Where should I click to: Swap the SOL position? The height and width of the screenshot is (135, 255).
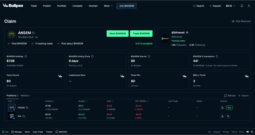point(228,116)
